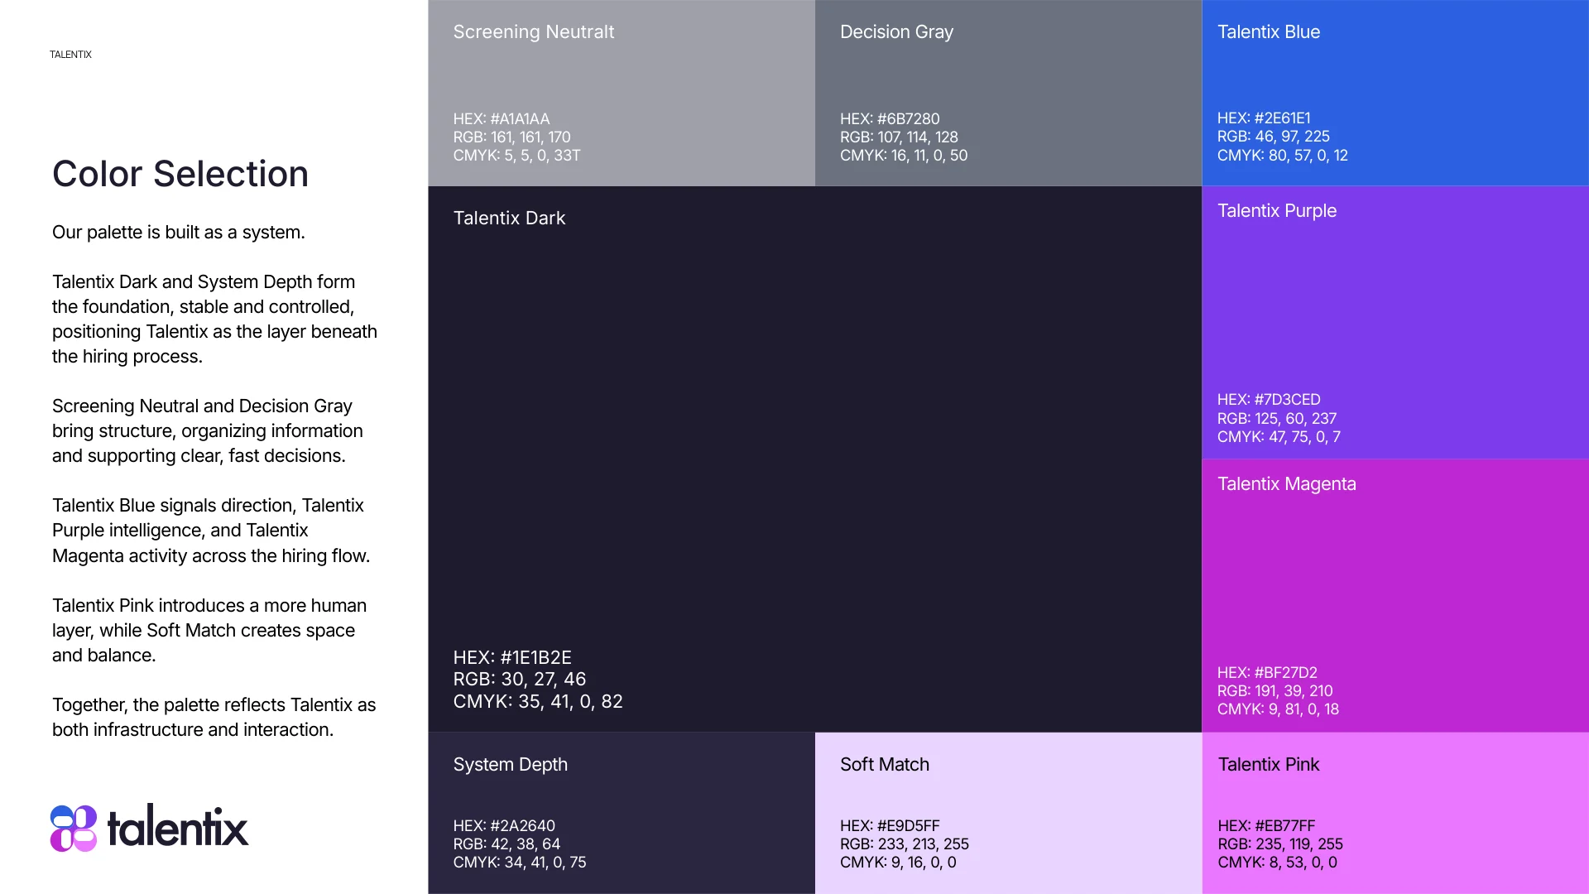The width and height of the screenshot is (1589, 894).
Task: Click the 'Talentix Purple' swatch title
Action: 1277,211
